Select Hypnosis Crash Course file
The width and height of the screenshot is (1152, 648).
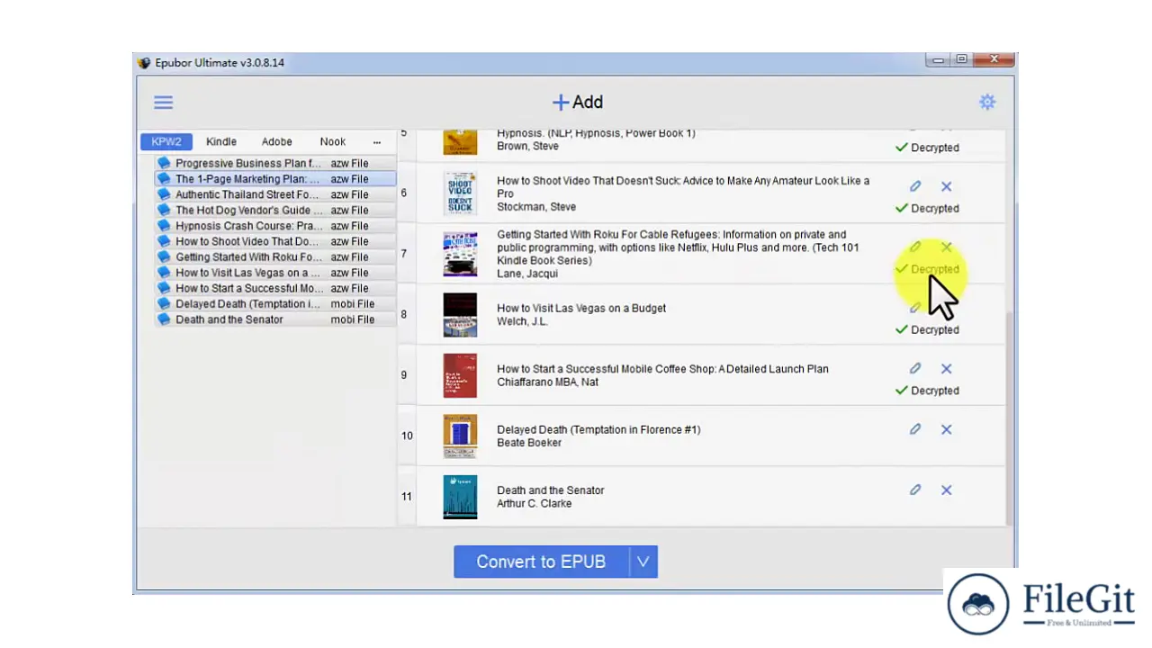pyautogui.click(x=275, y=226)
